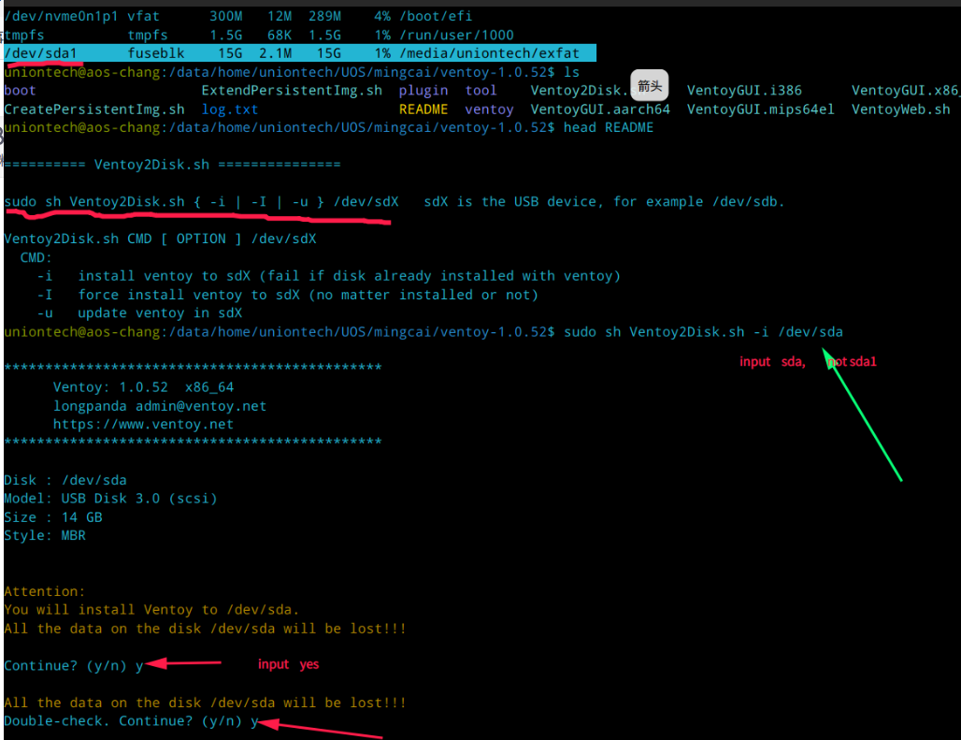Click the '========== Ventoy2Disk.sh' header line

coord(172,165)
